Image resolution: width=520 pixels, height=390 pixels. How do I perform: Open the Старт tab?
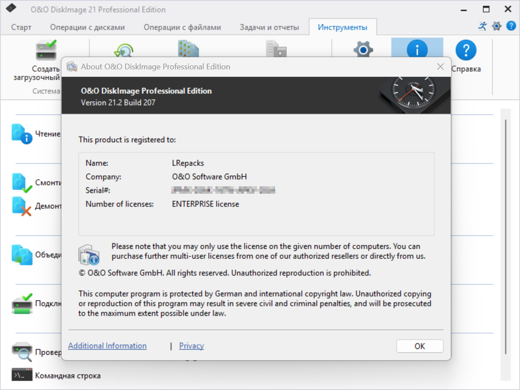[21, 27]
